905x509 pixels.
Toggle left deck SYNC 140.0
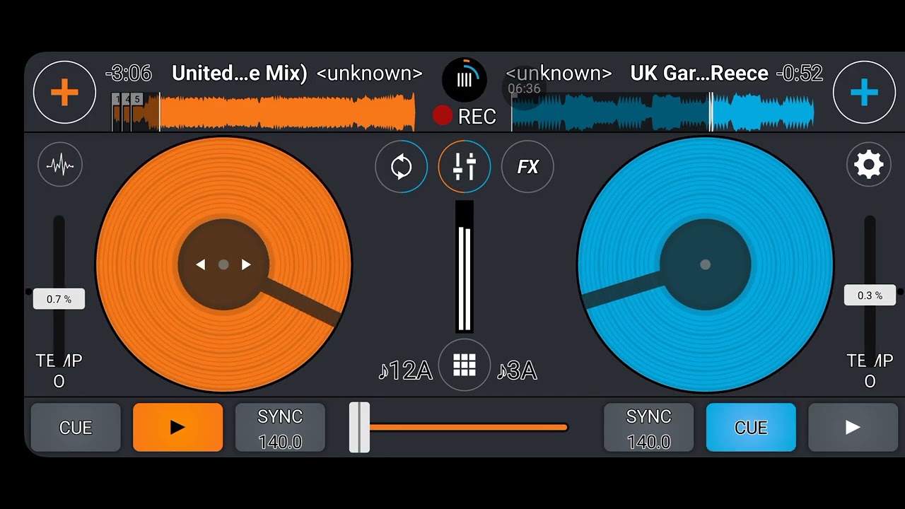[280, 427]
